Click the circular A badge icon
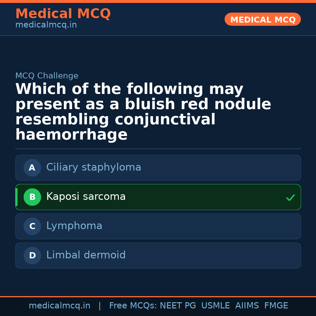316x316 pixels. coord(32,168)
